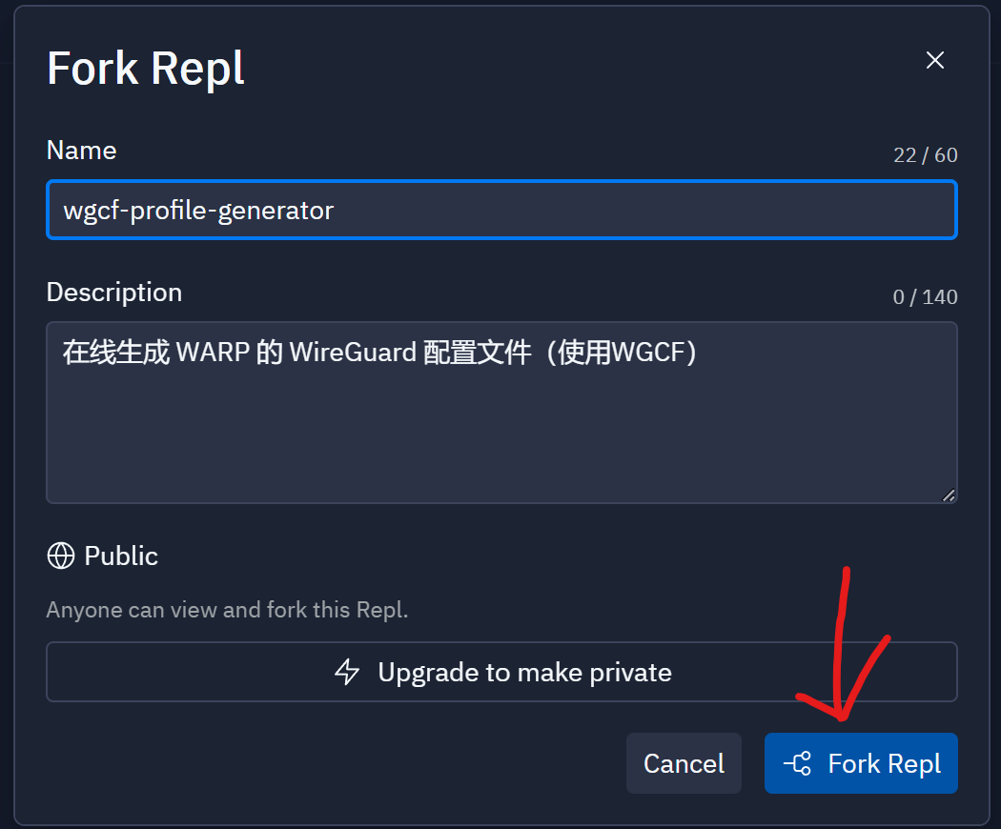Click the globe icon beside Public
This screenshot has height=829, width=1001.
click(61, 556)
